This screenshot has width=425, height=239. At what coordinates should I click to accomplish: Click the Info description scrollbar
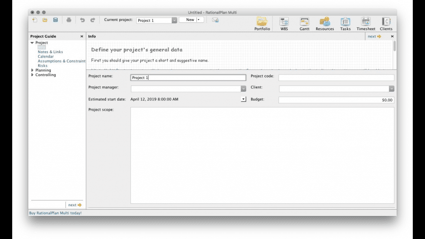click(395, 46)
